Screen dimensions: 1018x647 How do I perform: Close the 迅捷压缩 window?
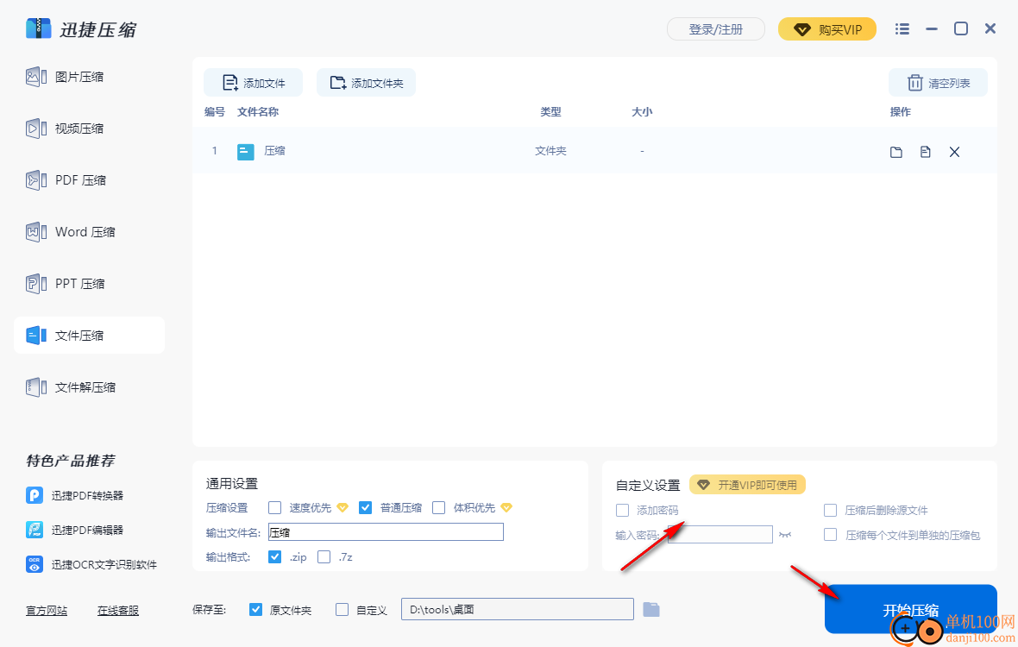coord(990,28)
